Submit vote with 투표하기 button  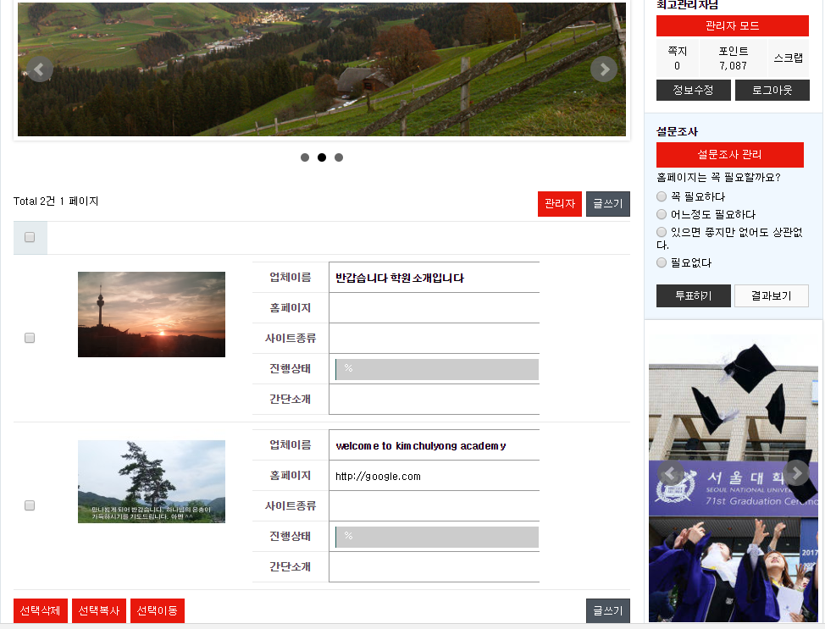[x=693, y=296]
